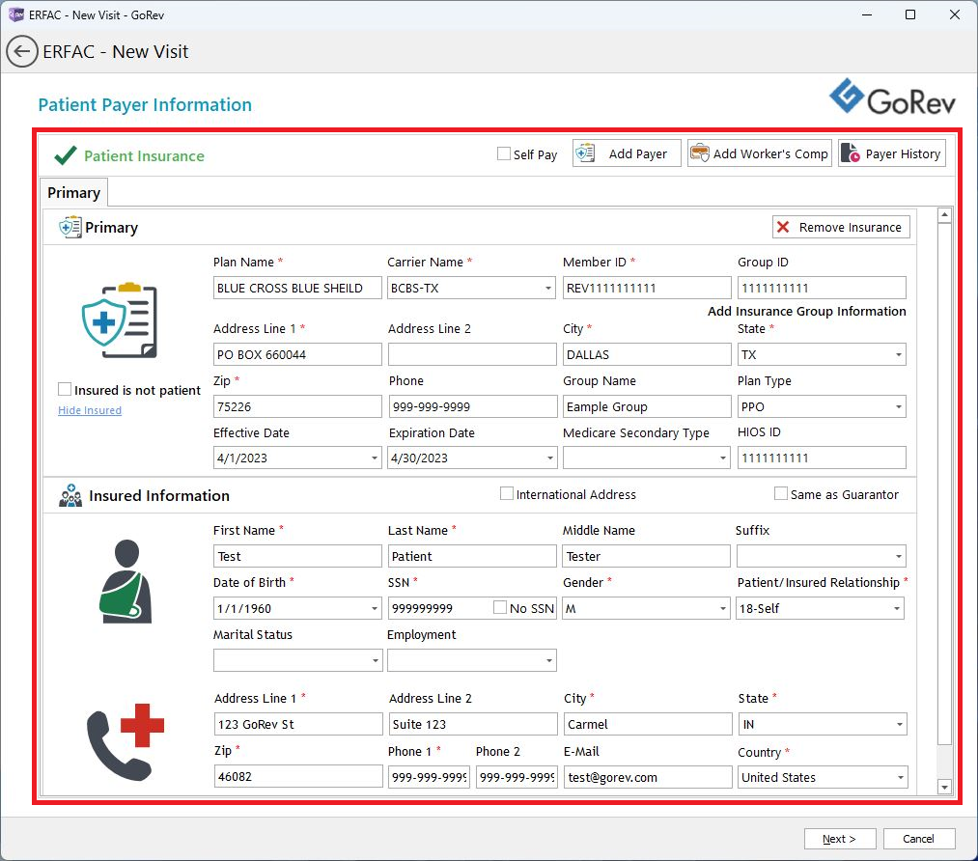Click the Group ID field
Screen dimensions: 978x861
(x=822, y=288)
